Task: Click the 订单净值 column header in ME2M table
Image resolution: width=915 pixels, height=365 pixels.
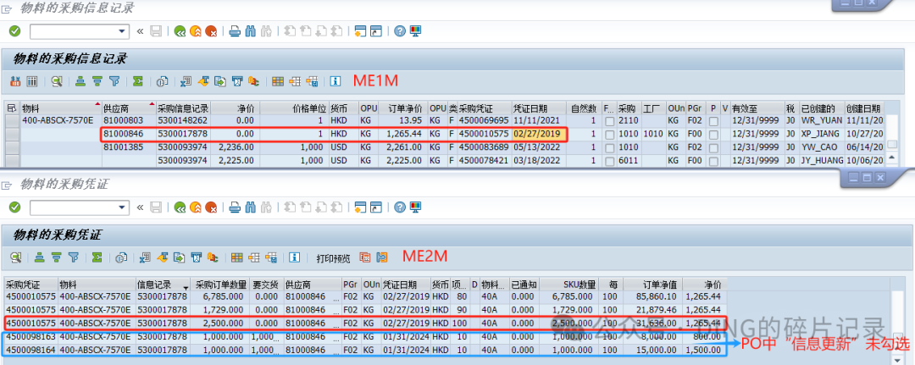Action: [x=652, y=285]
